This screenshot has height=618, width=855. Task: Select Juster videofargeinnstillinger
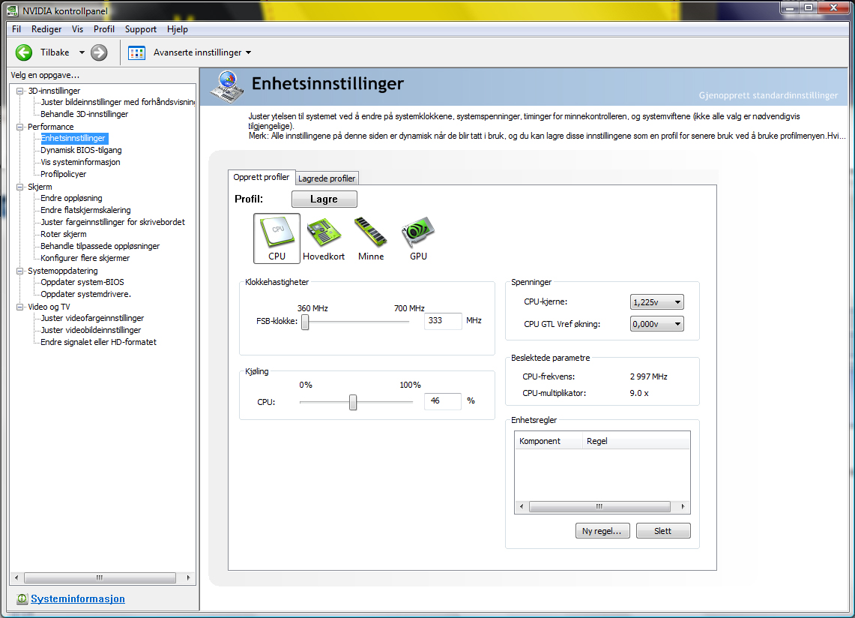tap(92, 318)
